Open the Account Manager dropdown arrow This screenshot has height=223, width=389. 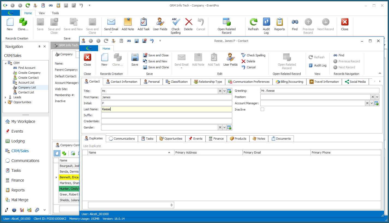coord(372,103)
